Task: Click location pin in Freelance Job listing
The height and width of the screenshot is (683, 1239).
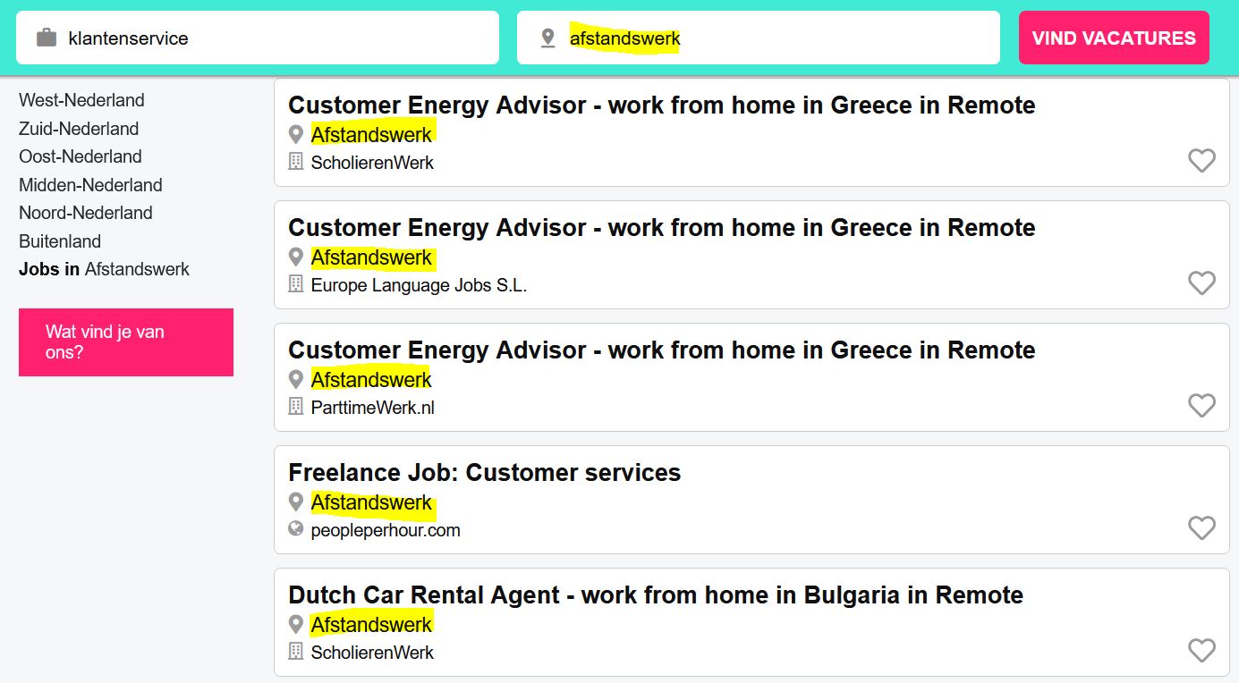Action: click(296, 502)
